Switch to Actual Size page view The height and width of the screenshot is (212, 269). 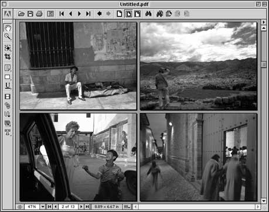pyautogui.click(x=120, y=13)
